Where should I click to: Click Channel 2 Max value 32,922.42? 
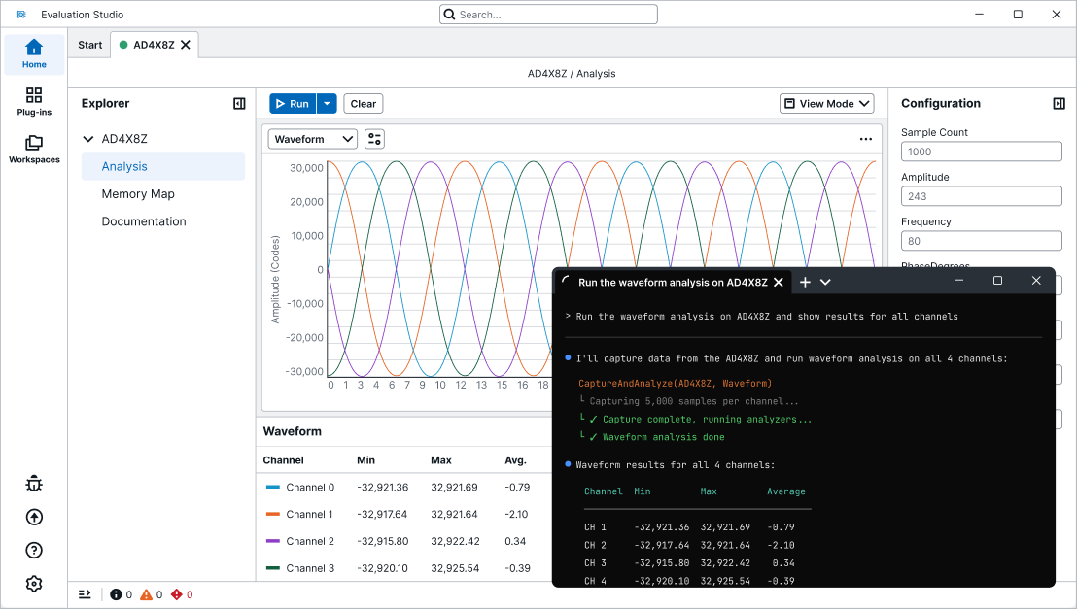tap(455, 541)
